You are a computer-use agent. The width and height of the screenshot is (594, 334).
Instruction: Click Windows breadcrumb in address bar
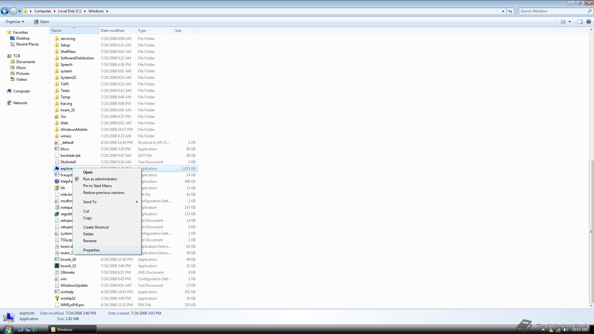[96, 11]
